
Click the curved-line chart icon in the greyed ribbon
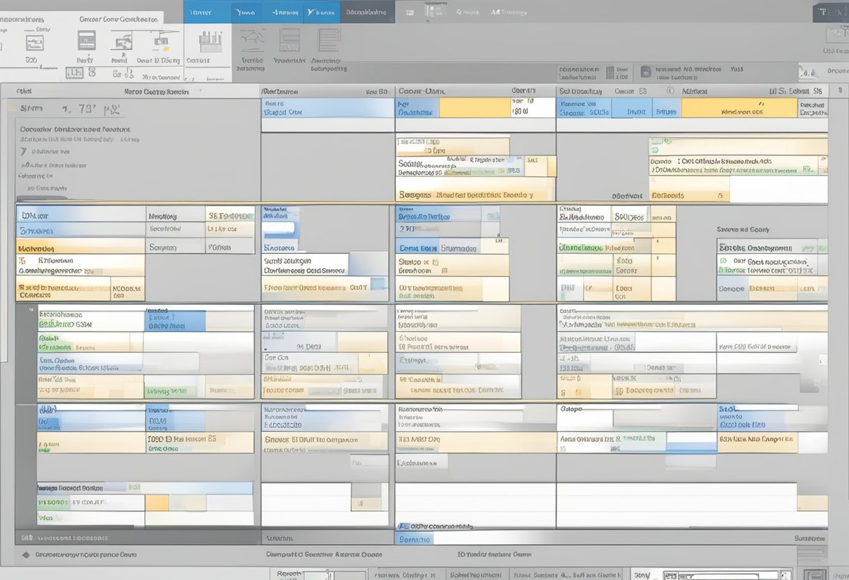coord(252,40)
